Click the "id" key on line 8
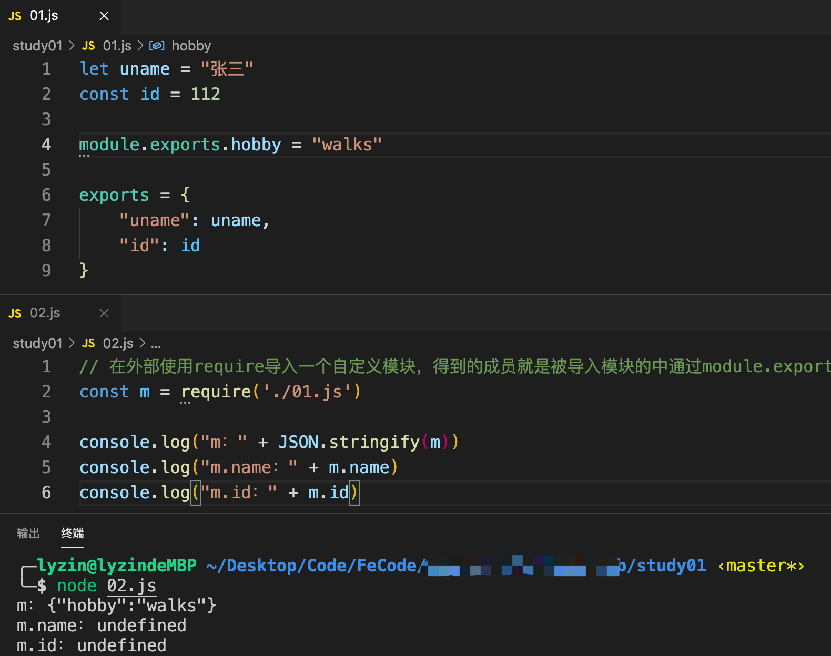Viewport: 831px width, 656px height. point(139,245)
